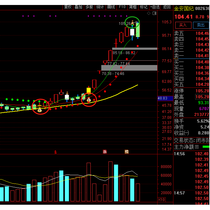Click the 换手 5.62% row
Image resolution: width=210 pixels, height=210 pixels.
192,121
